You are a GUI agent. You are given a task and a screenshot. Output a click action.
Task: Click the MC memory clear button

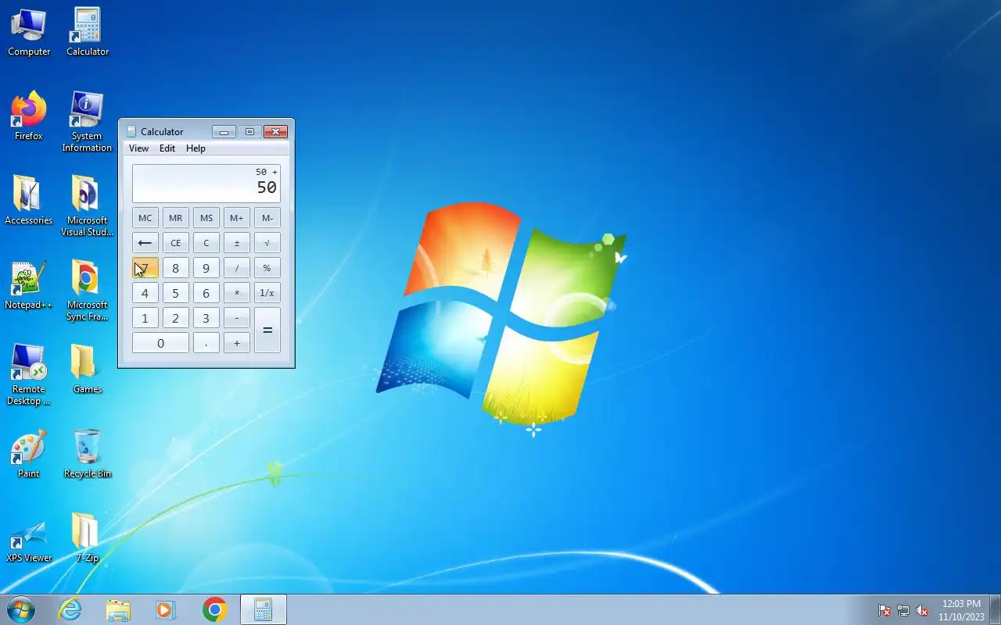click(x=145, y=218)
